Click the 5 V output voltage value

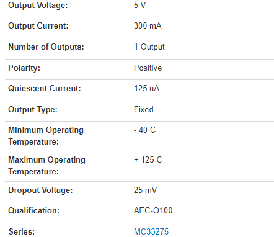pyautogui.click(x=139, y=5)
